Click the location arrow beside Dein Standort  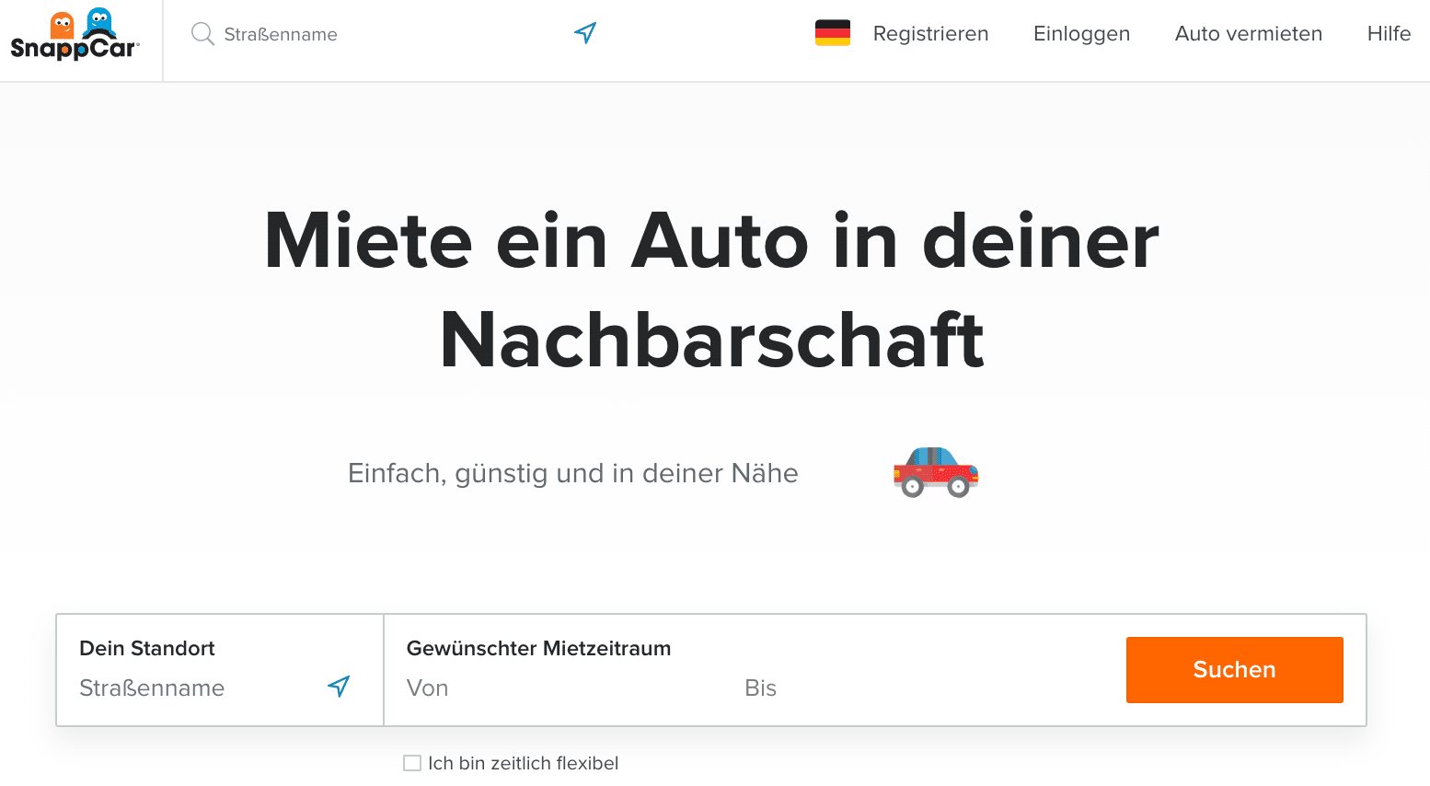click(x=340, y=687)
